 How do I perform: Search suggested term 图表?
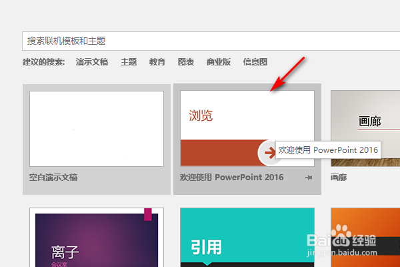(186, 62)
